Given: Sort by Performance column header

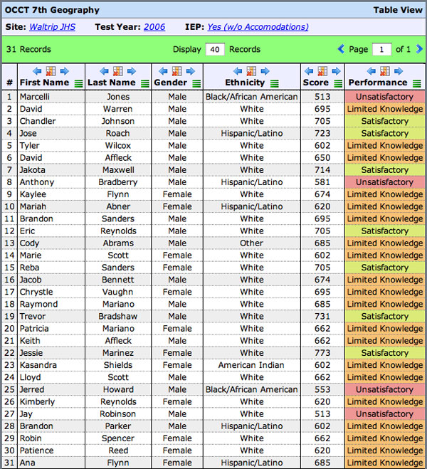Looking at the screenshot, I should [x=378, y=83].
